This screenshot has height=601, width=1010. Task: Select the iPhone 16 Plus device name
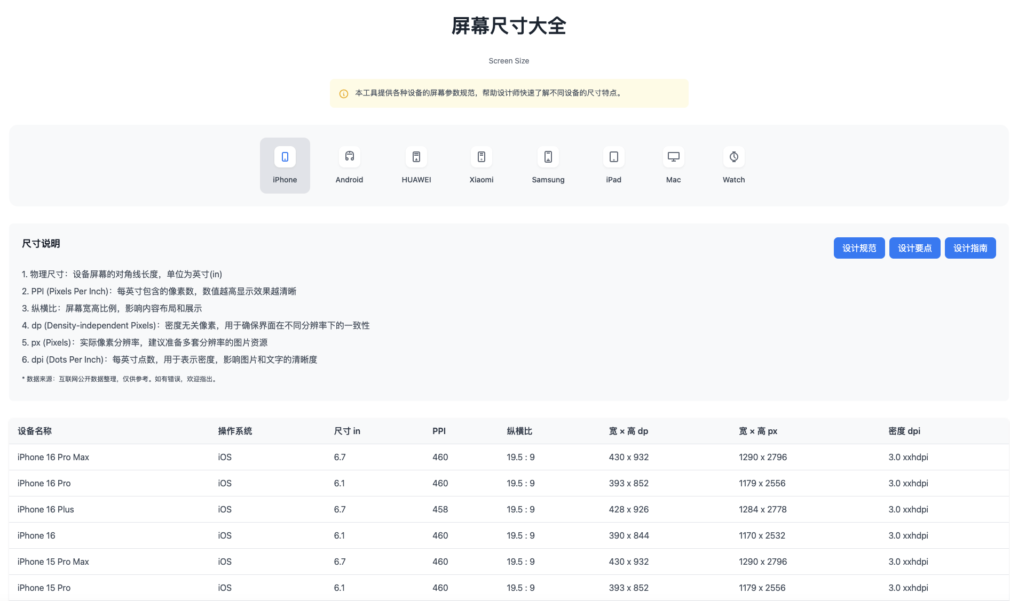point(46,509)
